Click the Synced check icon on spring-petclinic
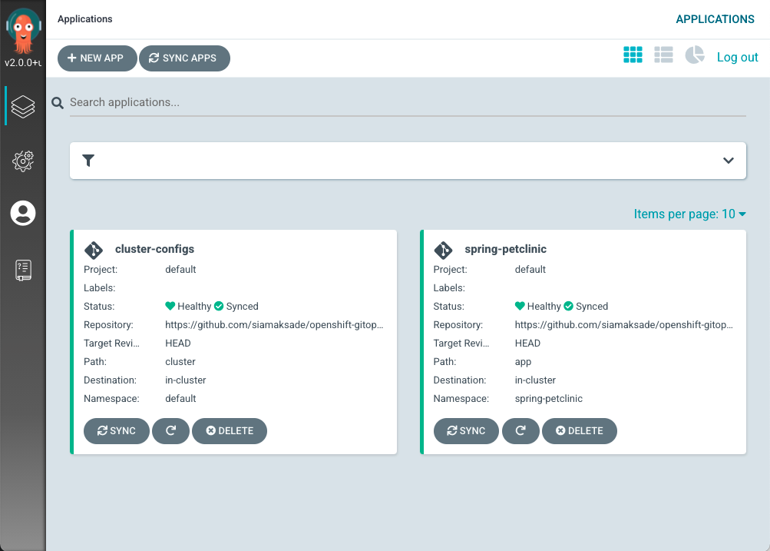This screenshot has height=551, width=770. 569,306
